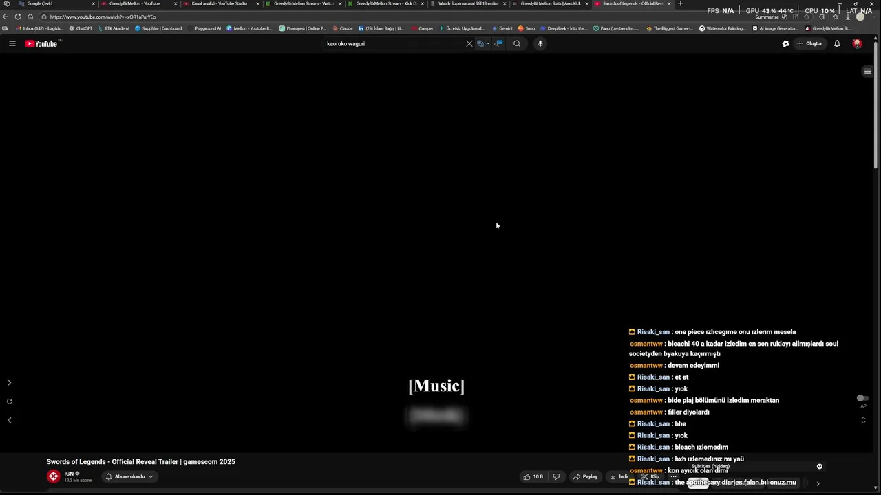881x495 pixels.
Task: Like the video (10 B)
Action: pyautogui.click(x=533, y=476)
